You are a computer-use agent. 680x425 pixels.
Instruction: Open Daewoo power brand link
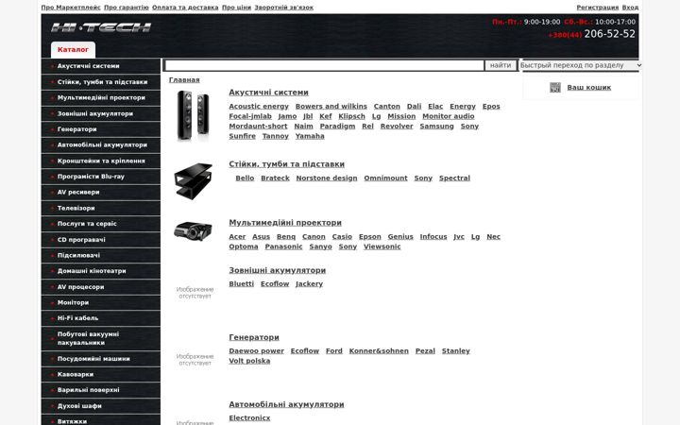coord(256,350)
